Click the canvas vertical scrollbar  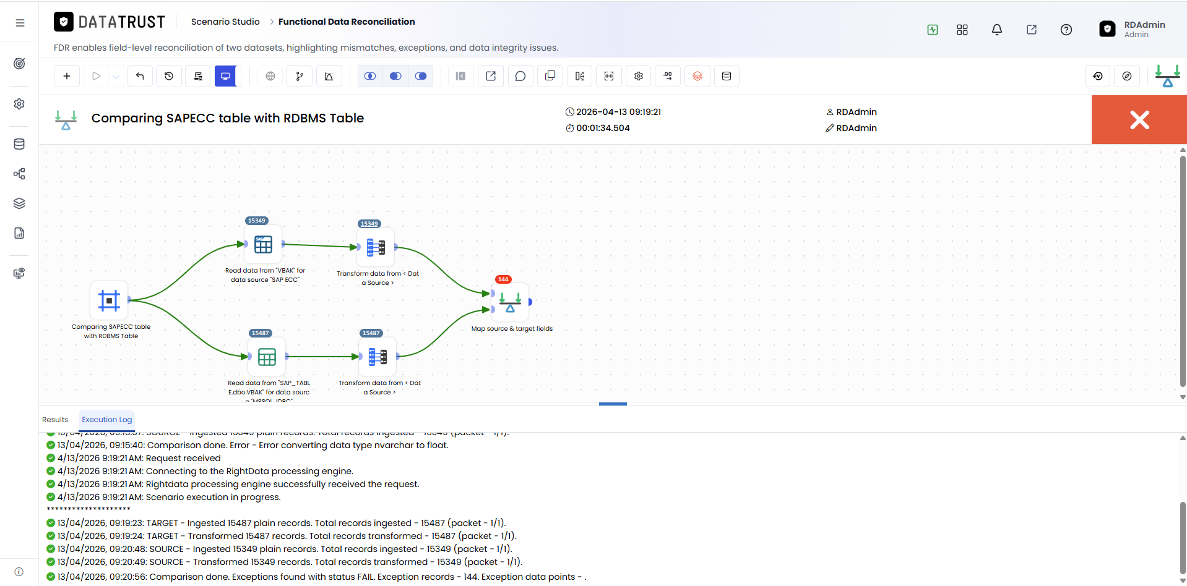pos(1183,272)
